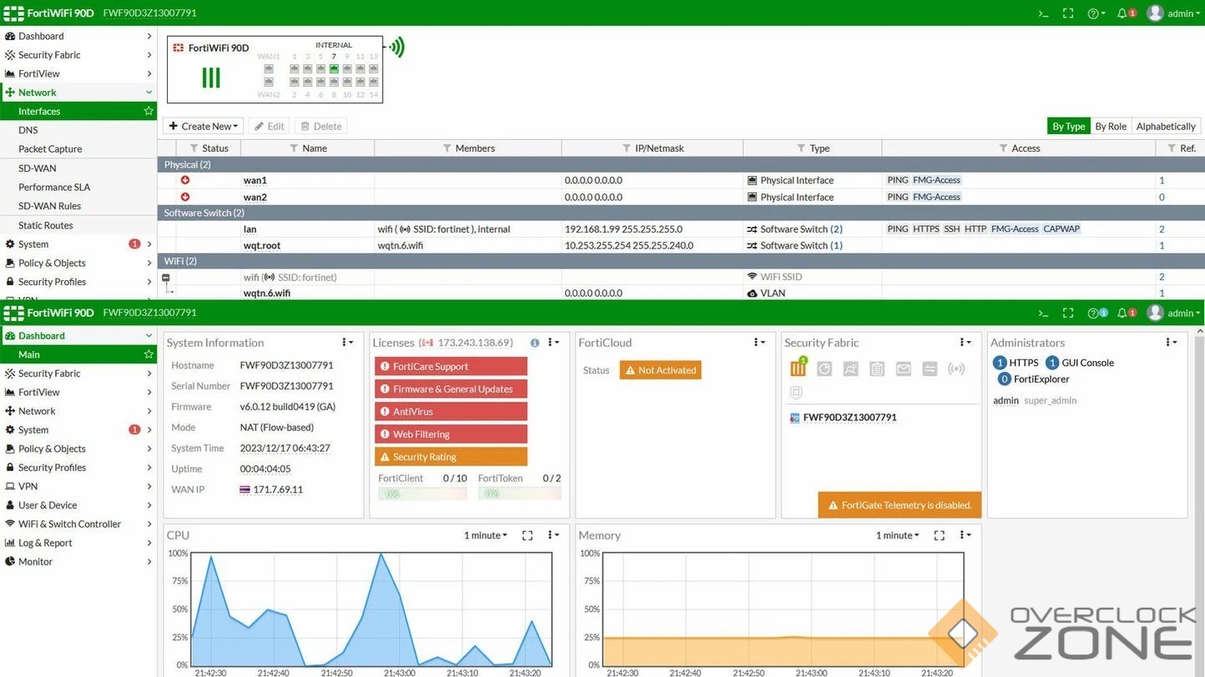Image resolution: width=1205 pixels, height=677 pixels.
Task: Open Licenses widget options menu
Action: click(x=553, y=343)
